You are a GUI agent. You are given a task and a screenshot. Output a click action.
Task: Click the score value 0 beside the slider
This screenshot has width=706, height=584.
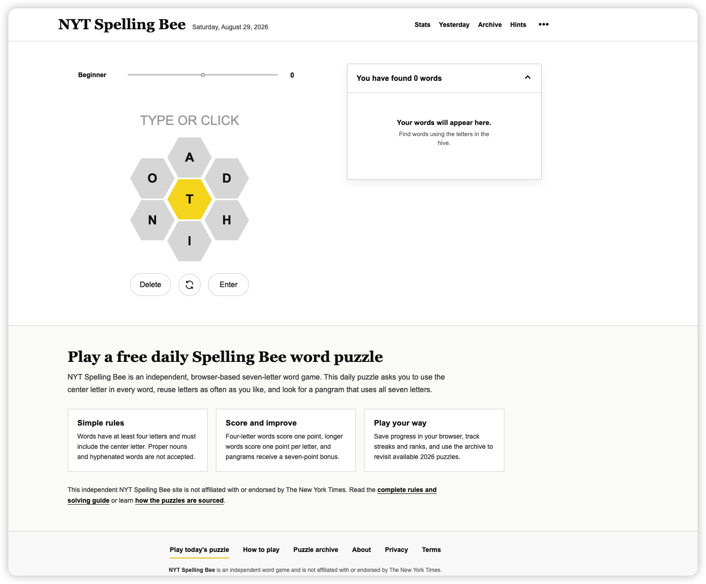292,75
